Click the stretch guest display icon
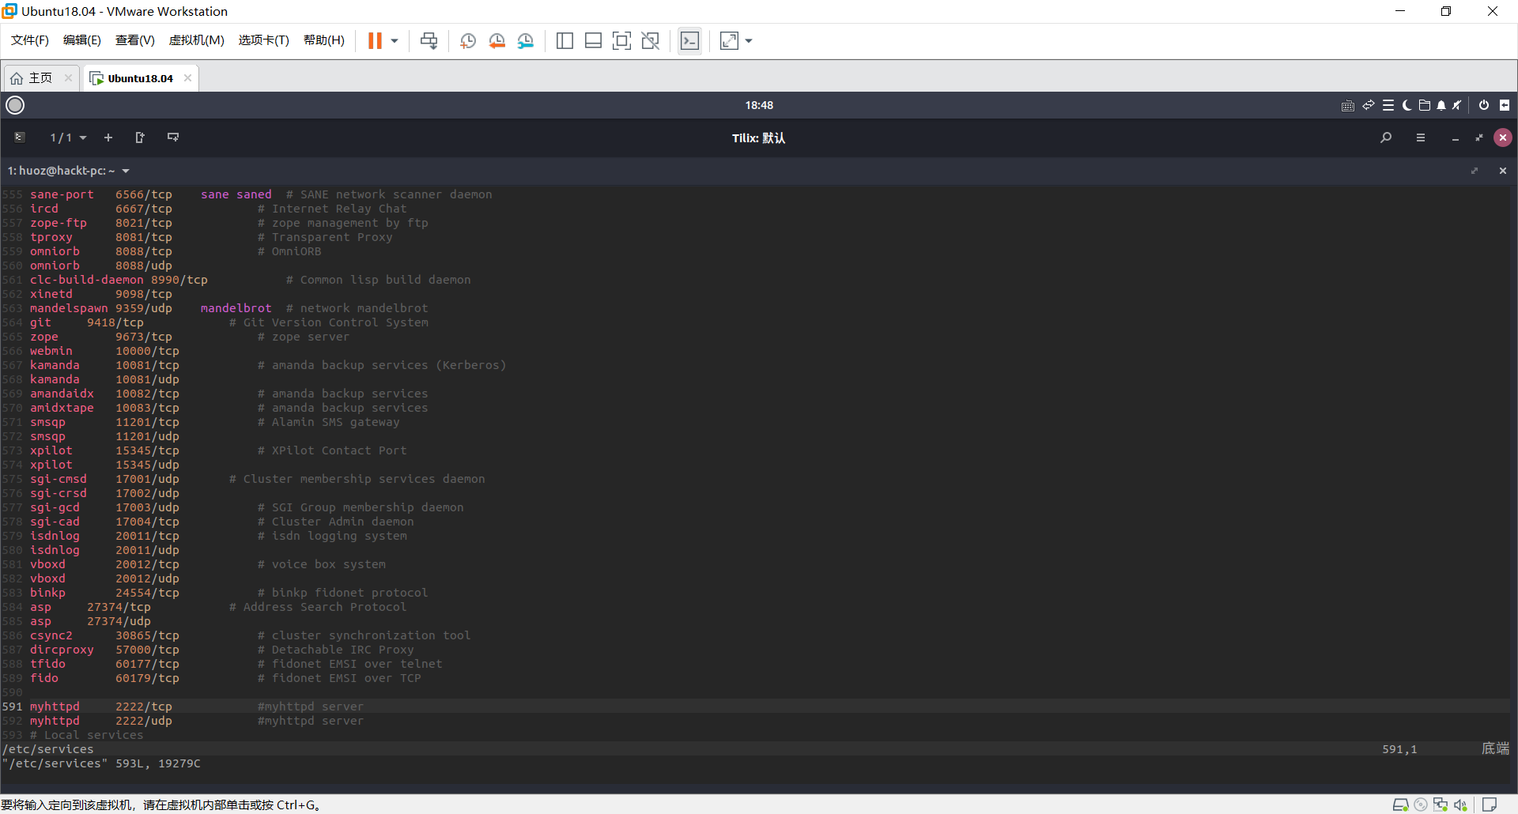 tap(729, 40)
